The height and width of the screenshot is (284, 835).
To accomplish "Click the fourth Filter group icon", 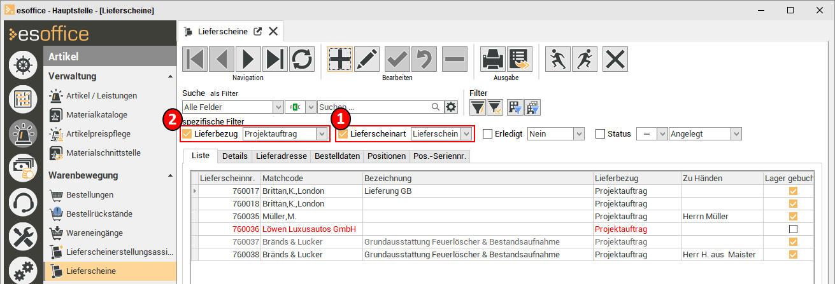I will (532, 107).
